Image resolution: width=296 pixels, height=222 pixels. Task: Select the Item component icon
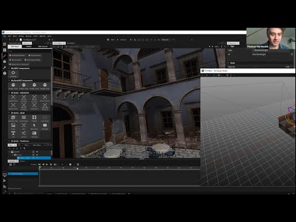[24, 126]
